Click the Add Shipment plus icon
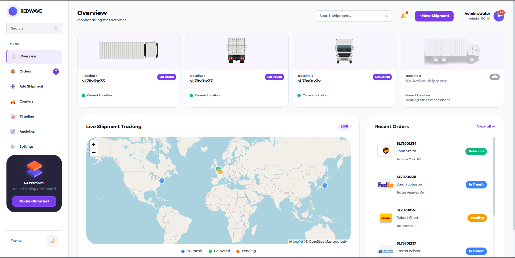Image resolution: width=515 pixels, height=258 pixels. pos(13,86)
